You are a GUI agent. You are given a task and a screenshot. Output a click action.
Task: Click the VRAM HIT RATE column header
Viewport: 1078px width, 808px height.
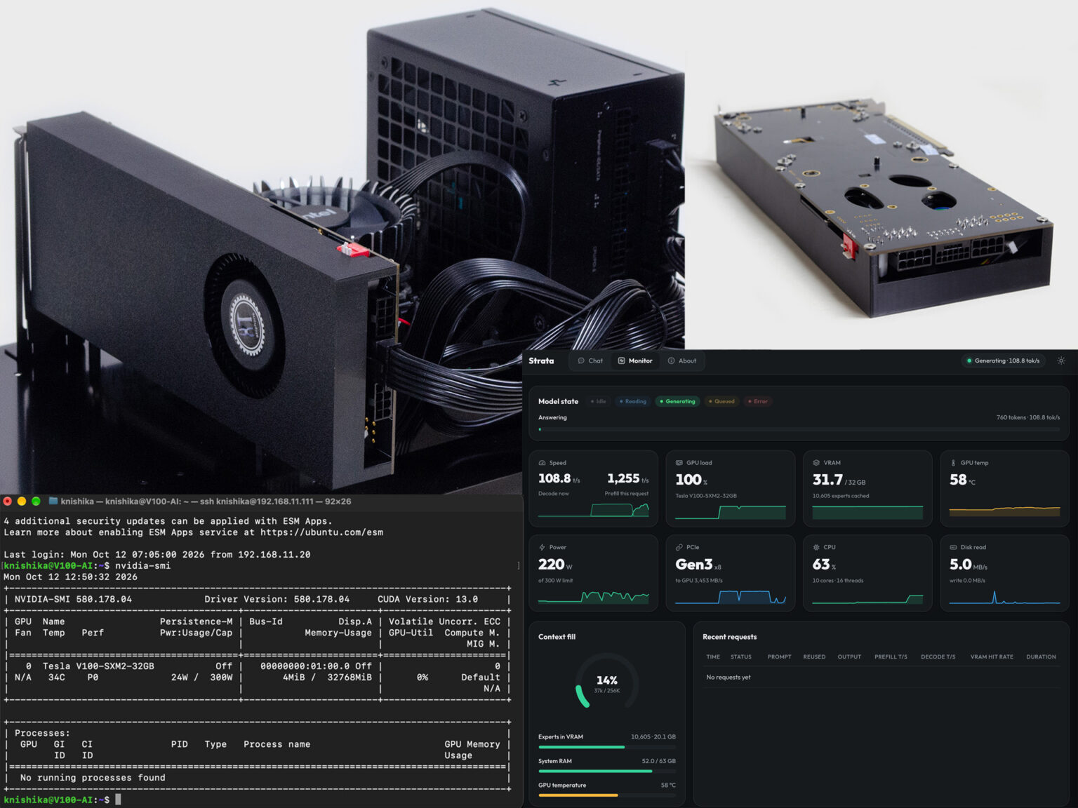tap(992, 656)
